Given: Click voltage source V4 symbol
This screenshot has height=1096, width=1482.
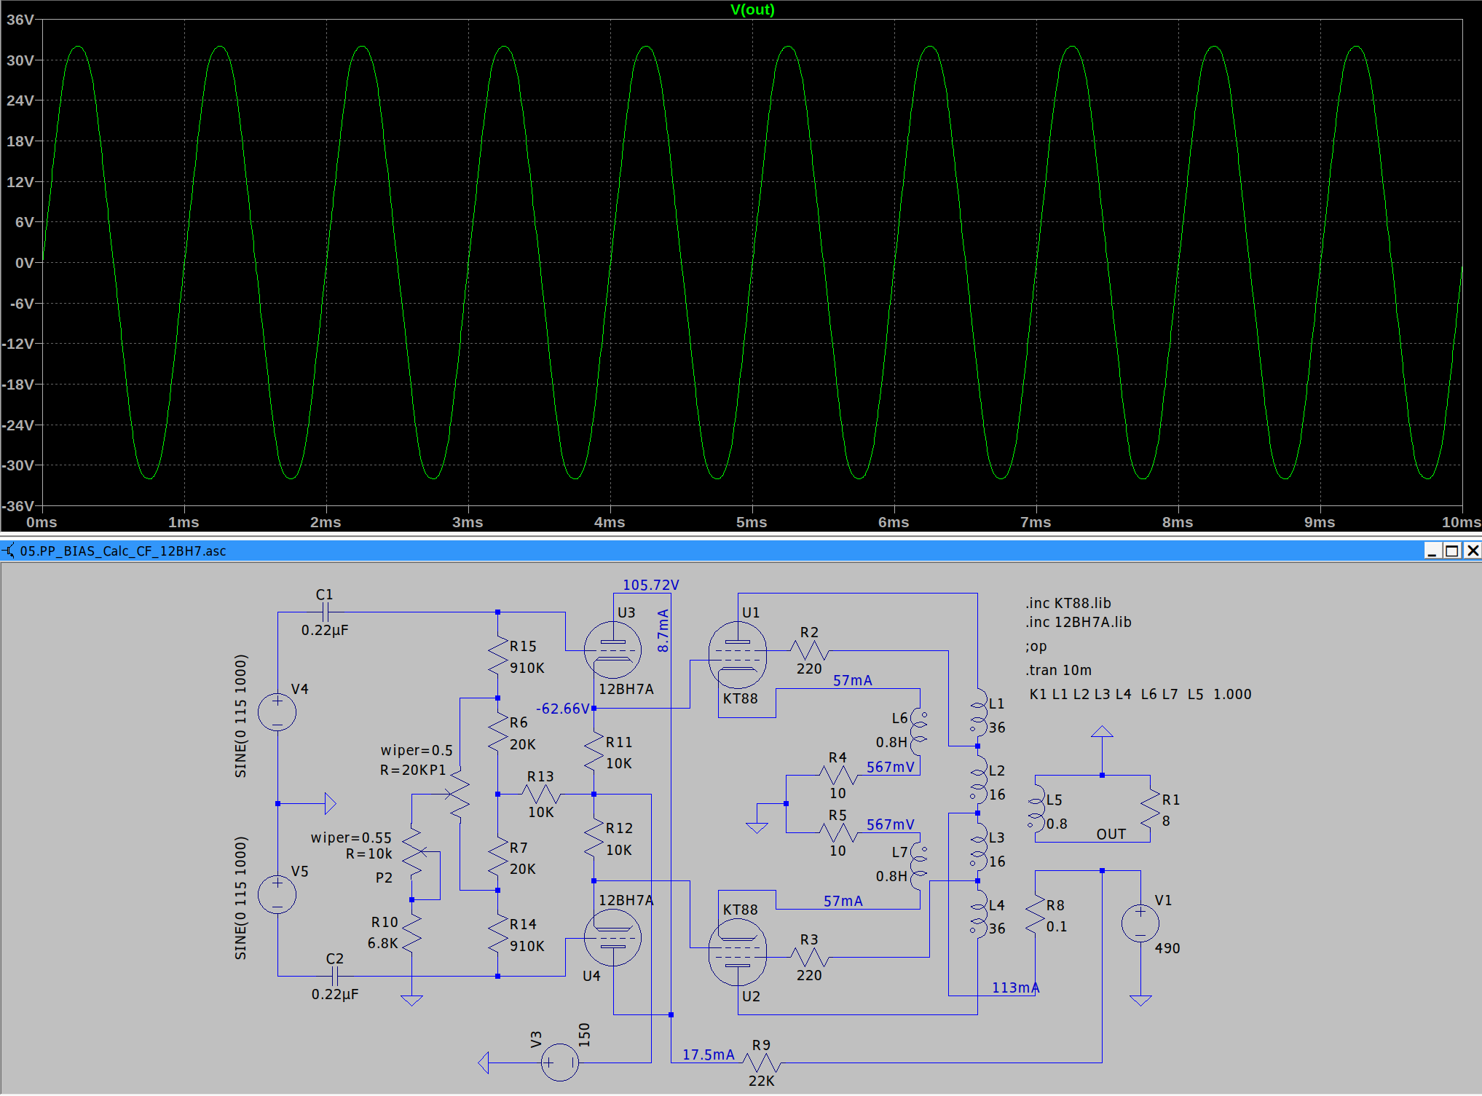Looking at the screenshot, I should pos(277,711).
